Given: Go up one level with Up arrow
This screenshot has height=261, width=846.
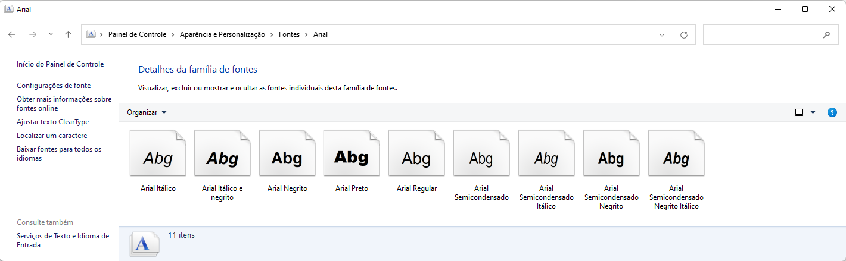Looking at the screenshot, I should pyautogui.click(x=69, y=34).
